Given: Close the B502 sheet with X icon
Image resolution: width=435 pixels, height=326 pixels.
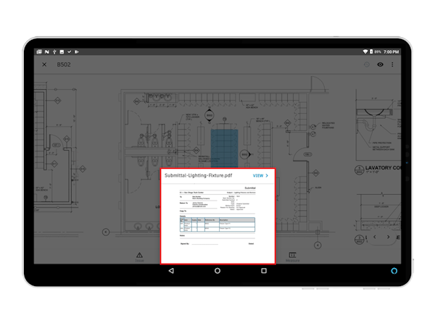Looking at the screenshot, I should pyautogui.click(x=44, y=64).
